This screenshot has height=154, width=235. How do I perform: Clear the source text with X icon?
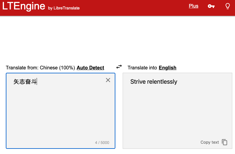point(108,80)
